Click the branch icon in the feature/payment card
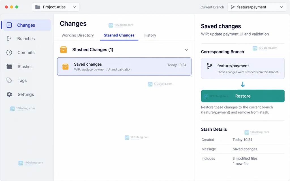Screen dimensions: 290x181 (x=209, y=66)
